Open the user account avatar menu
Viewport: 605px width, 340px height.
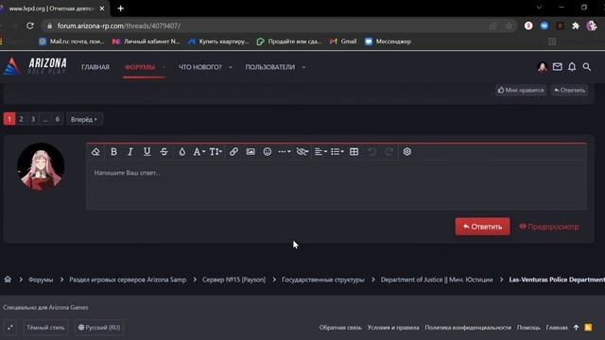coord(543,67)
